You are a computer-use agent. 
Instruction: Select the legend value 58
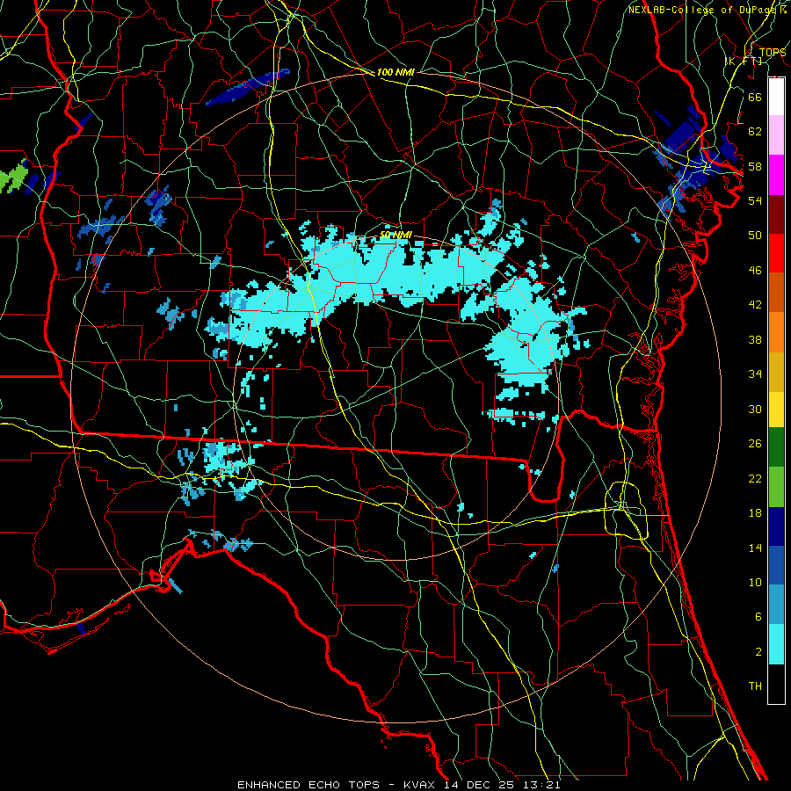tap(755, 166)
